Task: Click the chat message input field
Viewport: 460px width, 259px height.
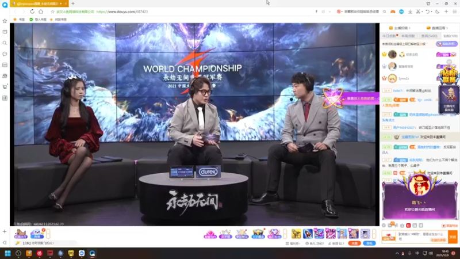Action: (423, 237)
